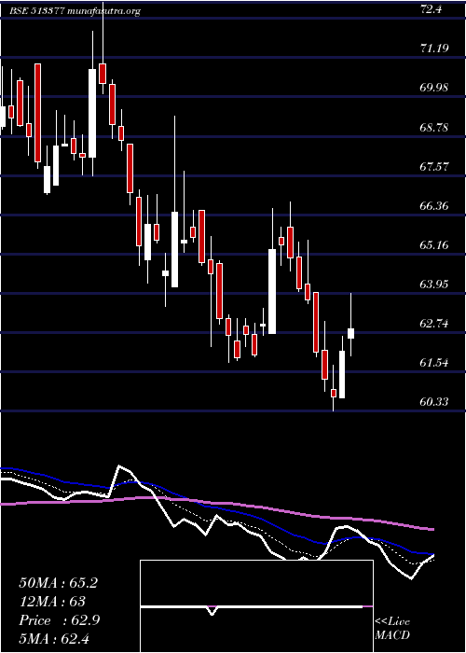
Task: Click the <<Live MACD label
Action: click(x=392, y=629)
